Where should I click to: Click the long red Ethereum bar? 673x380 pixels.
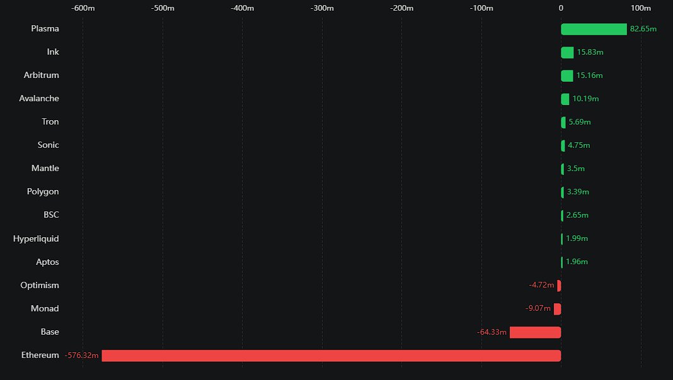pyautogui.click(x=331, y=355)
